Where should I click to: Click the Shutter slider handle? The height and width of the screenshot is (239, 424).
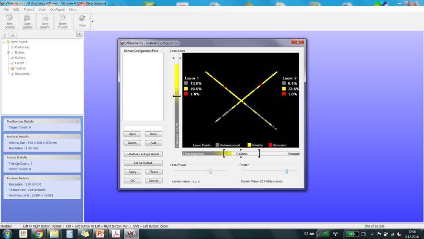pos(286,171)
